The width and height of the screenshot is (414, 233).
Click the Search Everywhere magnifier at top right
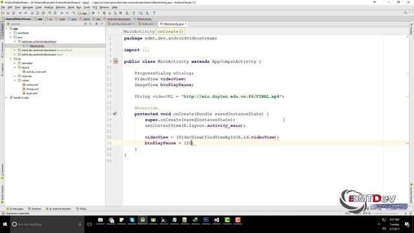406,13
